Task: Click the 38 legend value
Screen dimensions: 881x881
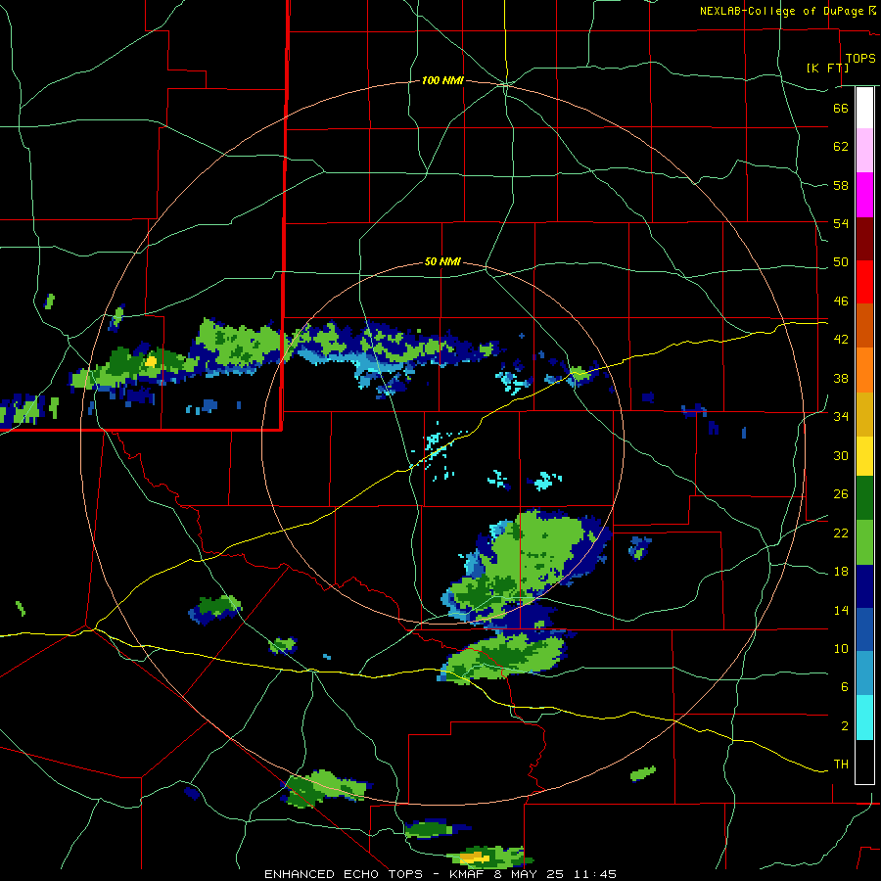Action: [841, 378]
